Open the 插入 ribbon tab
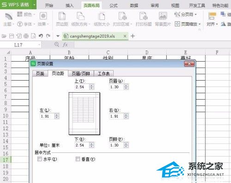Image resolution: width=231 pixels, height=183 pixels. pyautogui.click(x=69, y=6)
